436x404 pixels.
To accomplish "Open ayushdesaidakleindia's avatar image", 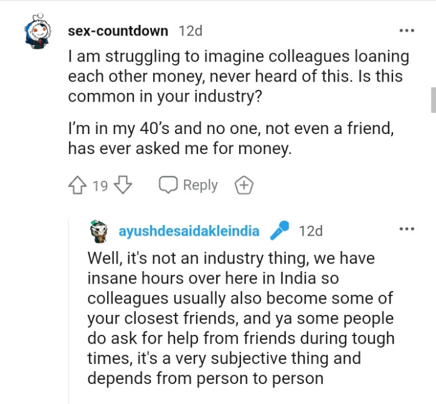I will pos(98,231).
